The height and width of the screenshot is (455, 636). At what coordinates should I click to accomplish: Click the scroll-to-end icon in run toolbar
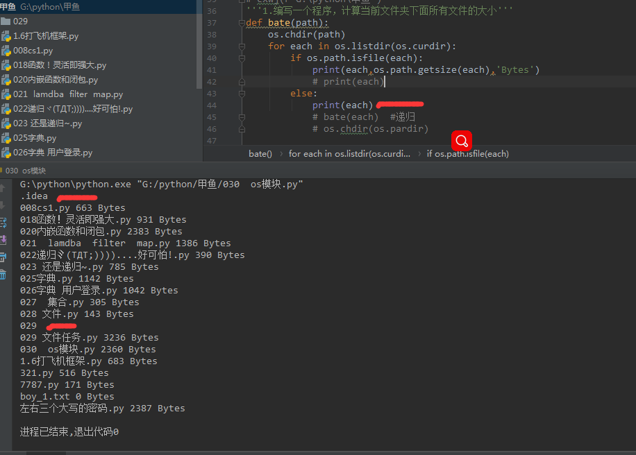tap(3, 239)
